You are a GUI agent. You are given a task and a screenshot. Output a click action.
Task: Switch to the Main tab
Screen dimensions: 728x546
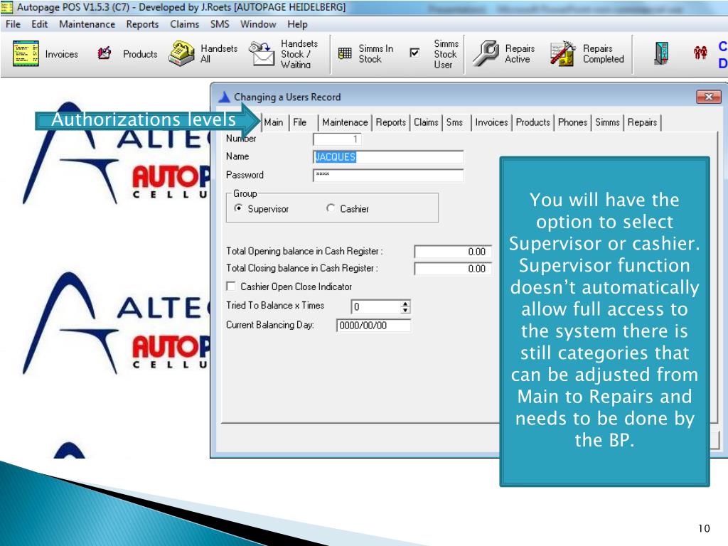tap(274, 122)
